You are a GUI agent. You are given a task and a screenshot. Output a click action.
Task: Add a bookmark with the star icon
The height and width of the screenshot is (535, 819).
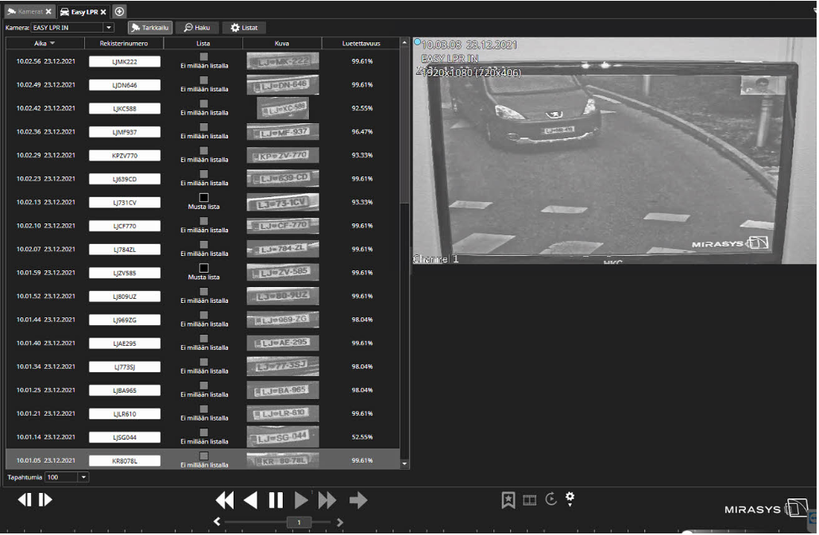pyautogui.click(x=508, y=500)
